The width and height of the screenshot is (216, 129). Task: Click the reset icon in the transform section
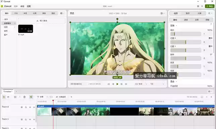pyautogui.click(x=211, y=24)
